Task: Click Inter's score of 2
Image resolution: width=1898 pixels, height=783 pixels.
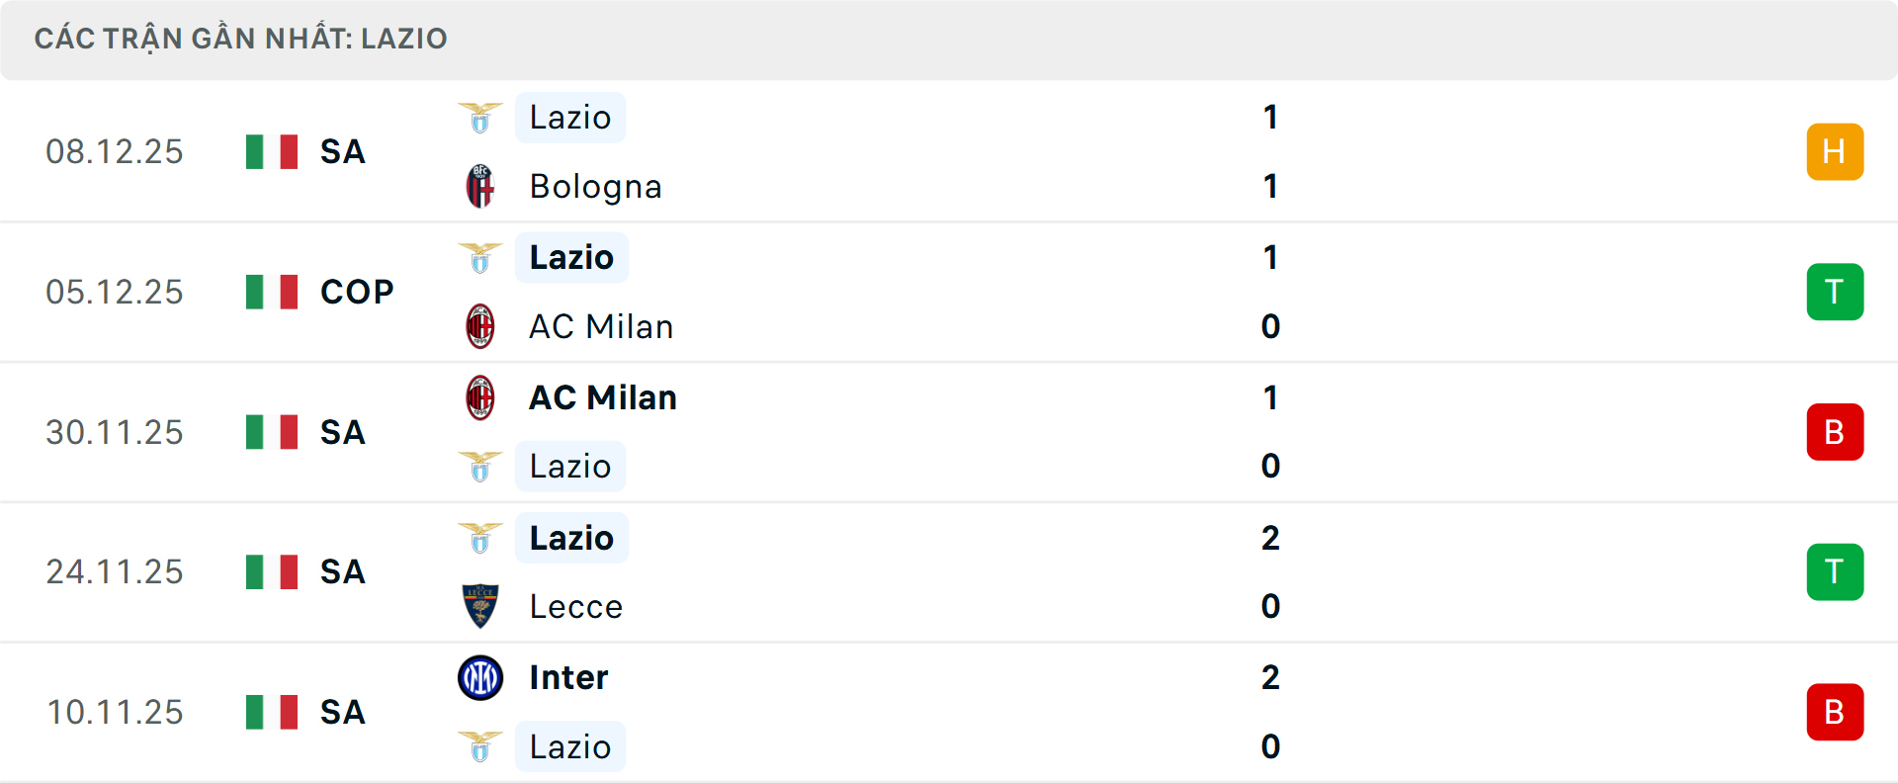Action: [x=1270, y=678]
